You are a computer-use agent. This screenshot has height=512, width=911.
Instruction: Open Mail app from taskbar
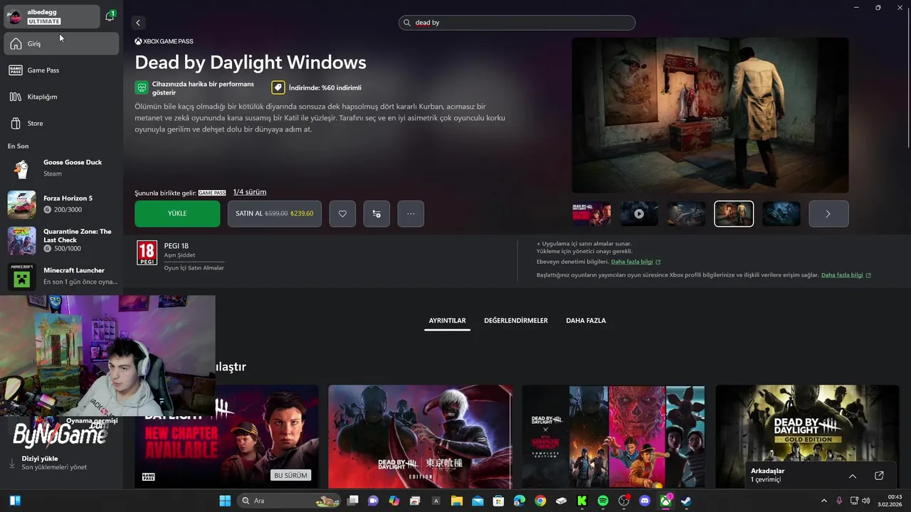478,501
